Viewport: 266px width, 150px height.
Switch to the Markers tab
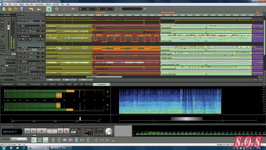pos(61,84)
